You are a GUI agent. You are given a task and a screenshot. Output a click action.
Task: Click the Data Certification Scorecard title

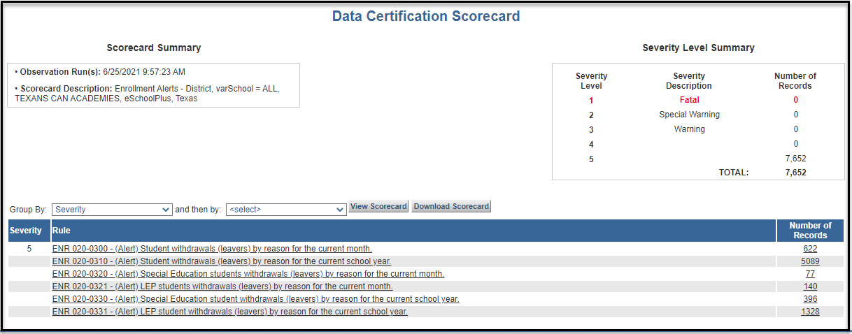426,16
